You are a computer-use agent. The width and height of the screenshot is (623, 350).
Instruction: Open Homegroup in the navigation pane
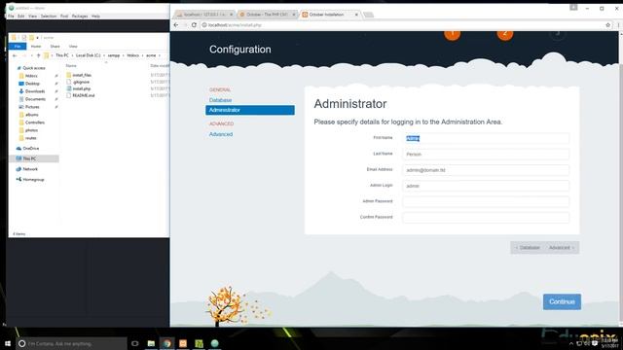coord(33,179)
